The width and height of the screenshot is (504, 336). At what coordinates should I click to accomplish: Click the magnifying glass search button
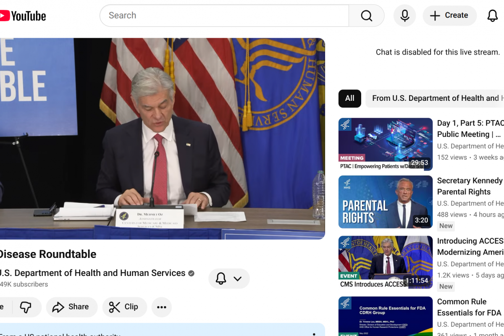(366, 16)
